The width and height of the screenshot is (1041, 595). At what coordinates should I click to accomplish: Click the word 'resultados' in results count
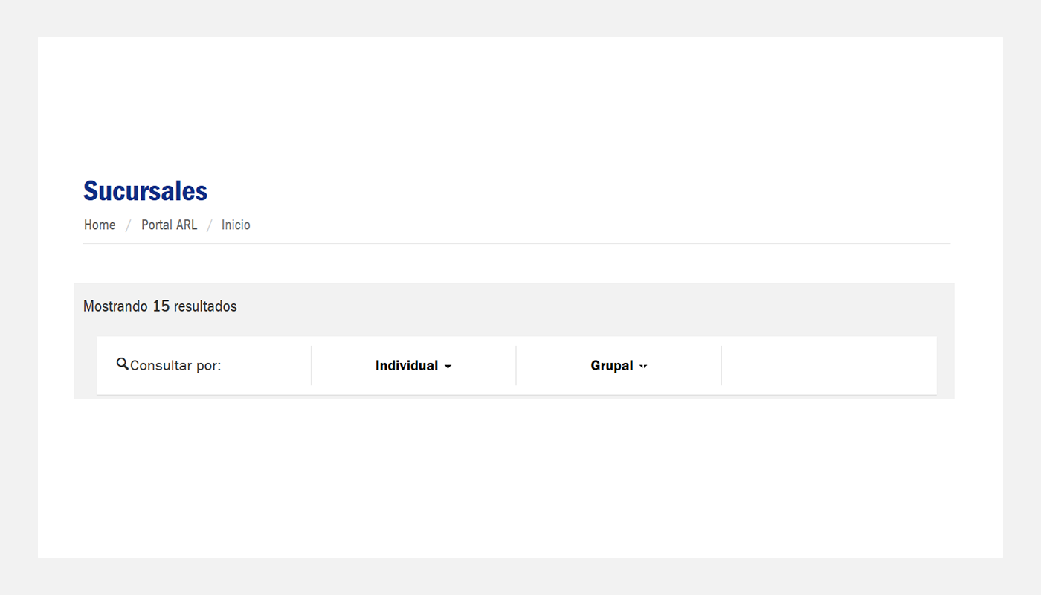point(205,306)
